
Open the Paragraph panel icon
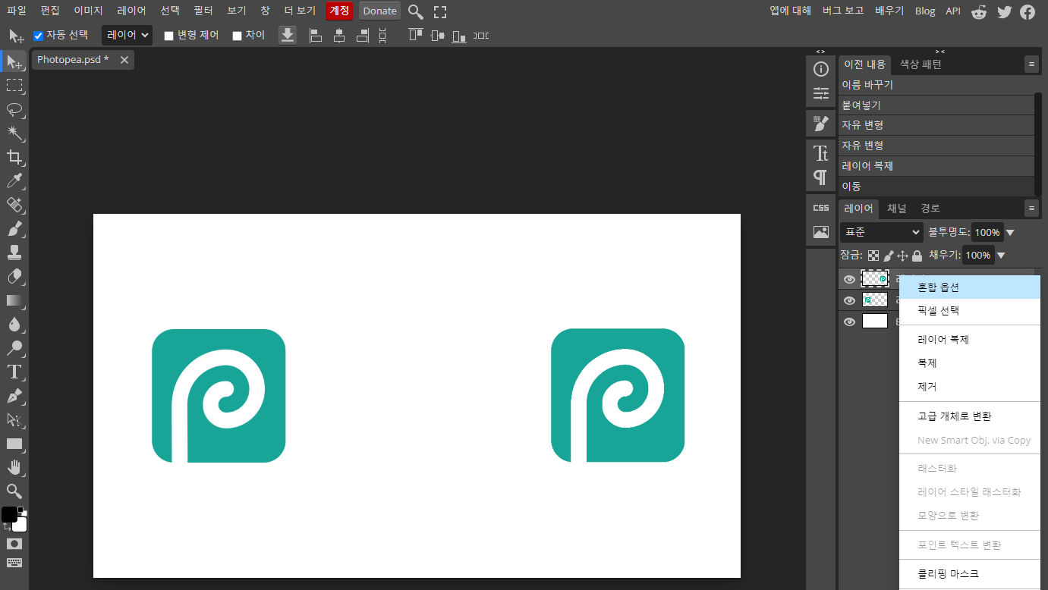point(821,177)
